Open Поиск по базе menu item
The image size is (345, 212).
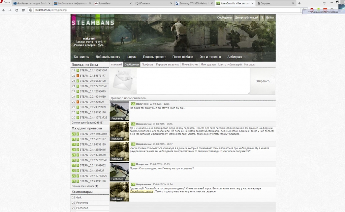(183, 57)
